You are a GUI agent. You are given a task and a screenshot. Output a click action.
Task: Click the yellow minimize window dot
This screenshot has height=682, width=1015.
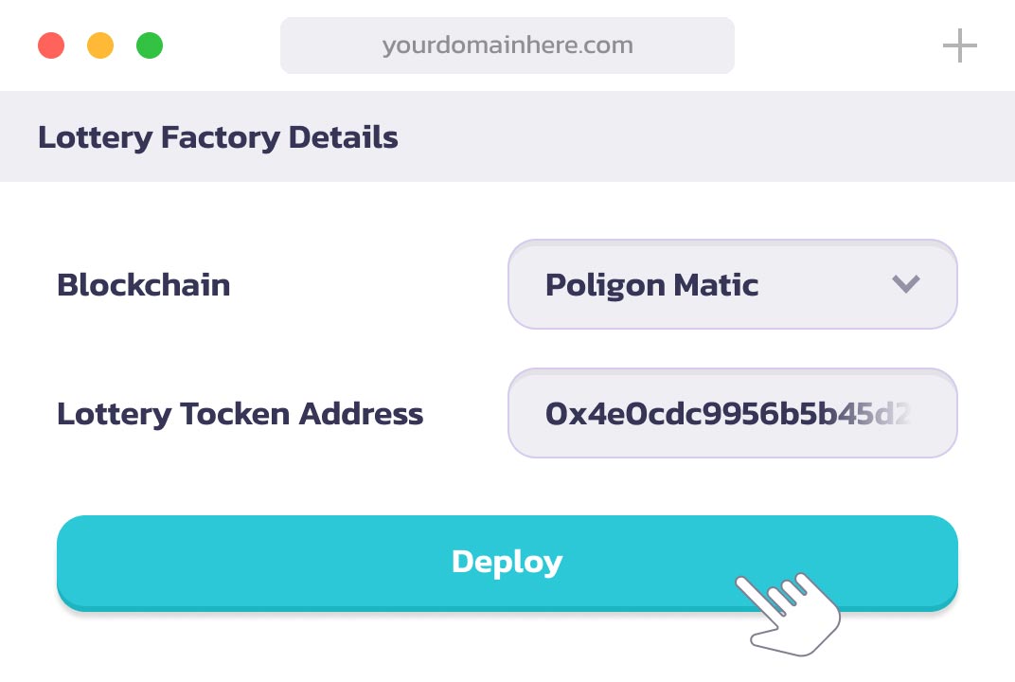(100, 45)
